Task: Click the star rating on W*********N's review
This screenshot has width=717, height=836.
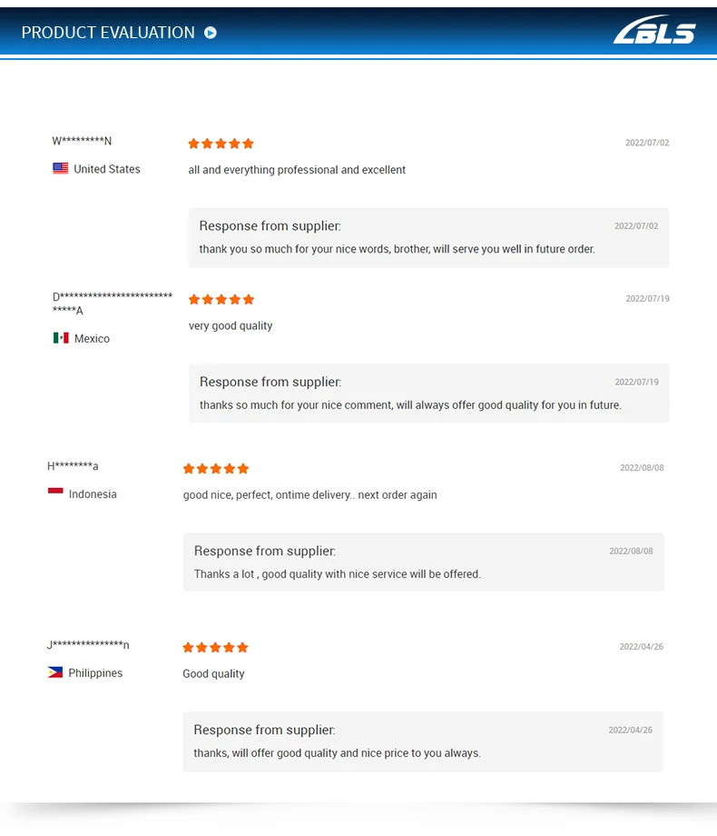Action: 221,144
